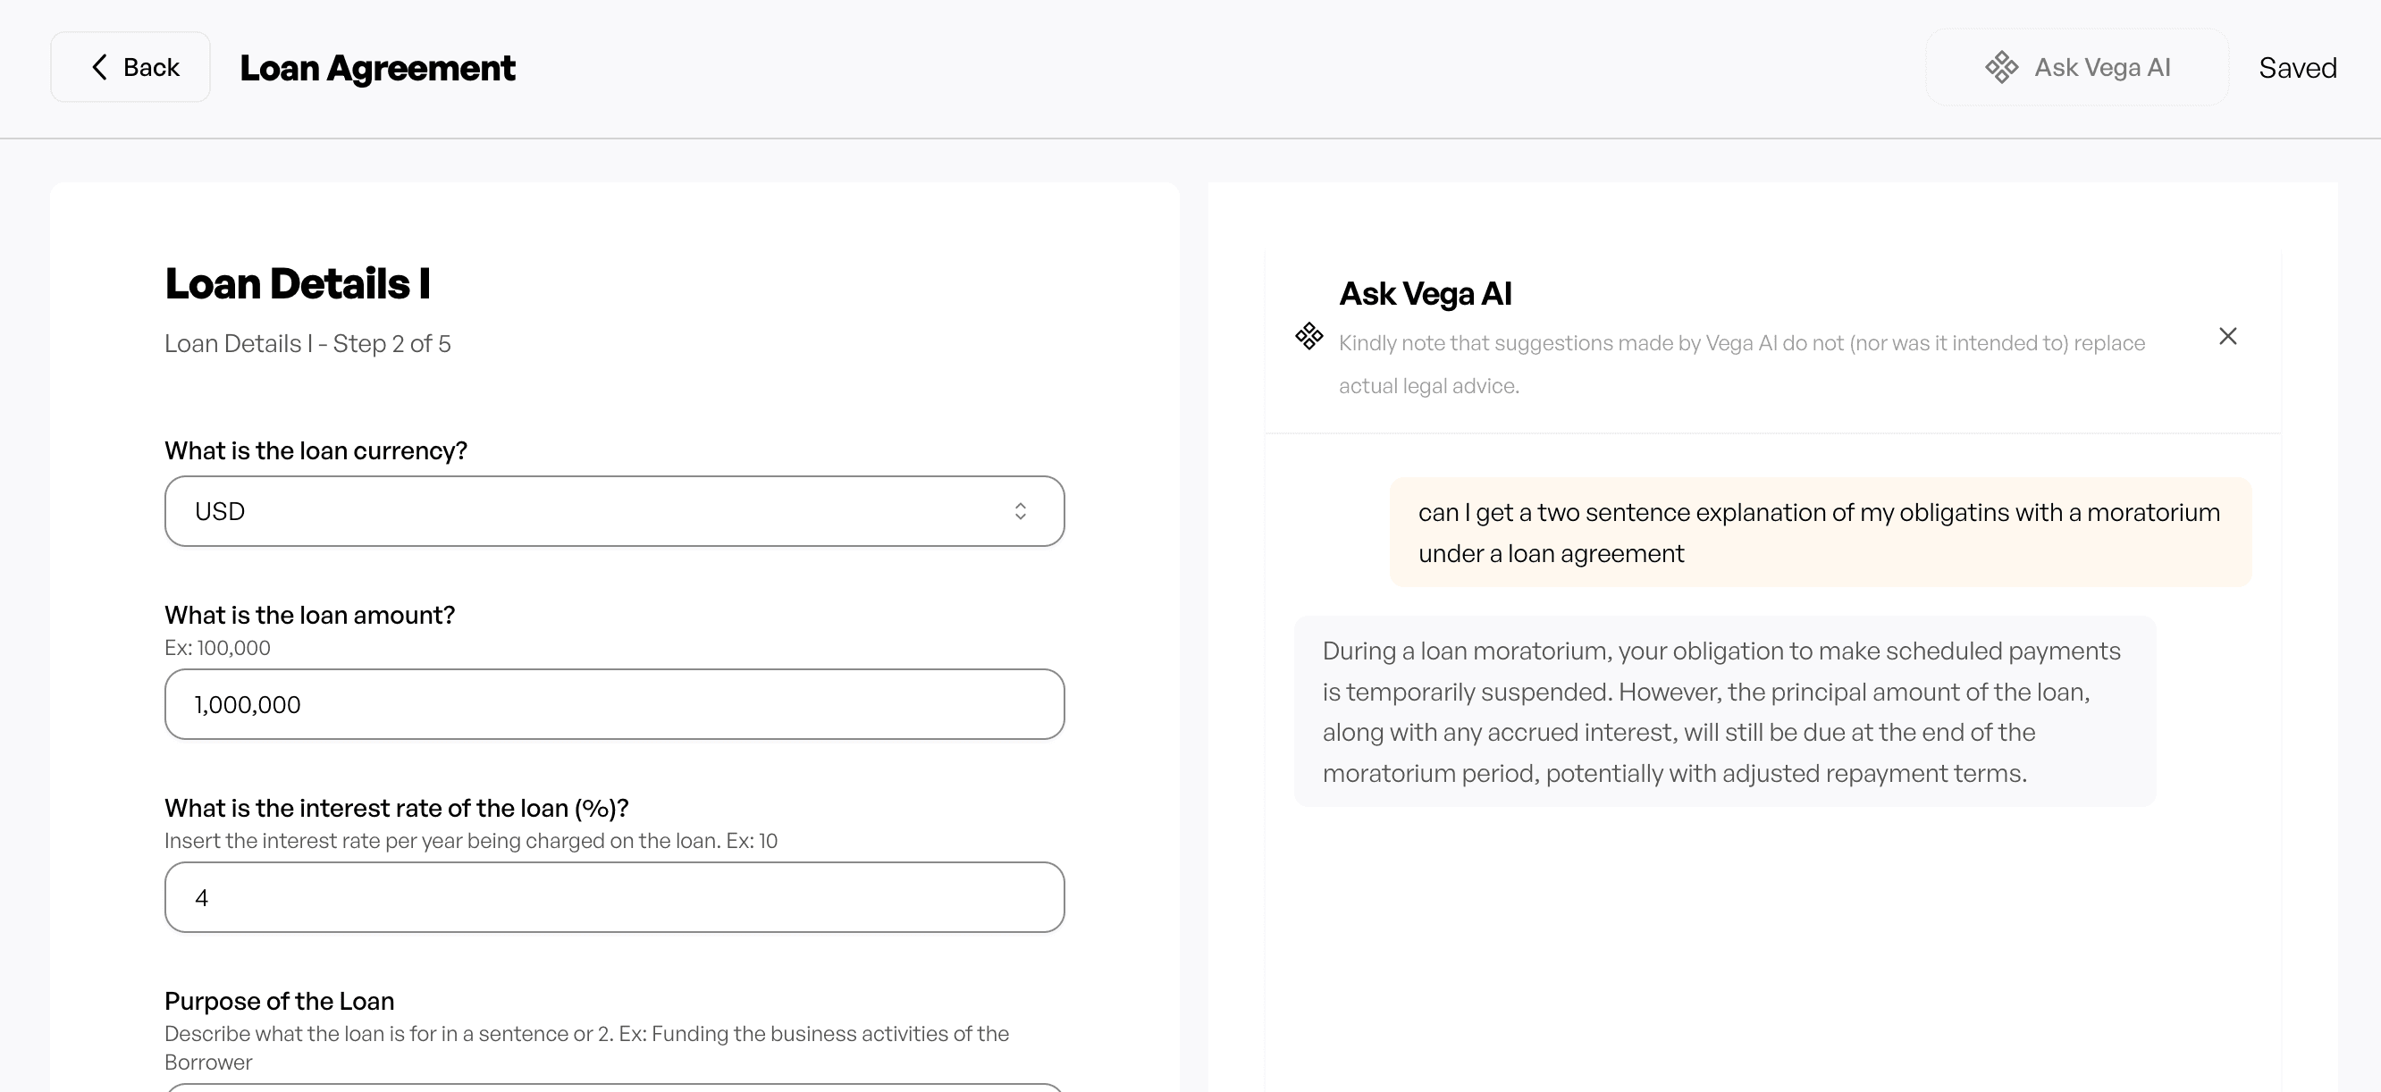Click the loan purpose description hint
The width and height of the screenshot is (2381, 1092).
click(587, 1047)
